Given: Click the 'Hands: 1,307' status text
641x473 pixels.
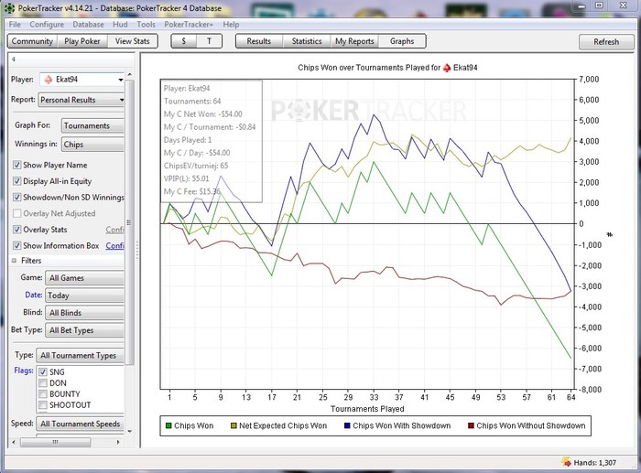Looking at the screenshot, I should pyautogui.click(x=595, y=462).
